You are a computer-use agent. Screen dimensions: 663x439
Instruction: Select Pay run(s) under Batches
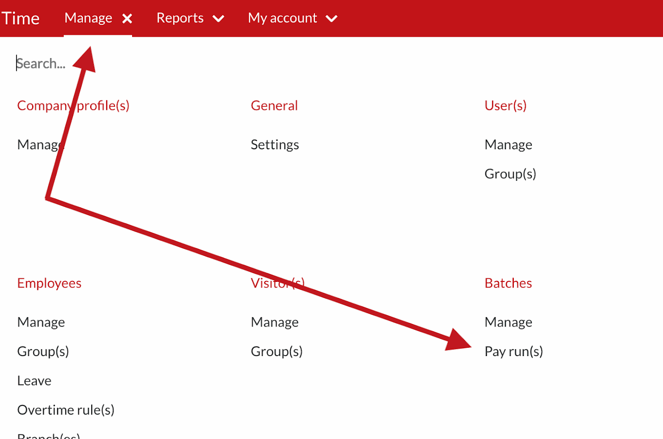[514, 351]
